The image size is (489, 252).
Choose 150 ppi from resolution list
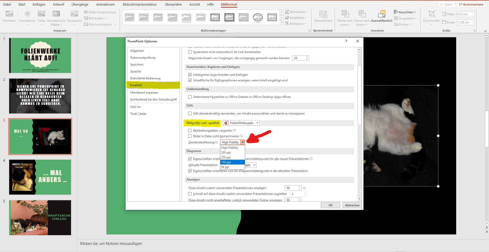pyautogui.click(x=232, y=162)
